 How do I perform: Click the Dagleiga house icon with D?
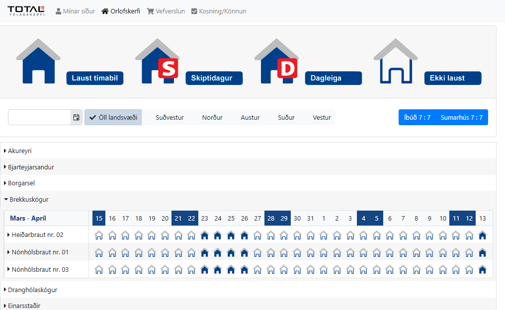coord(276,62)
